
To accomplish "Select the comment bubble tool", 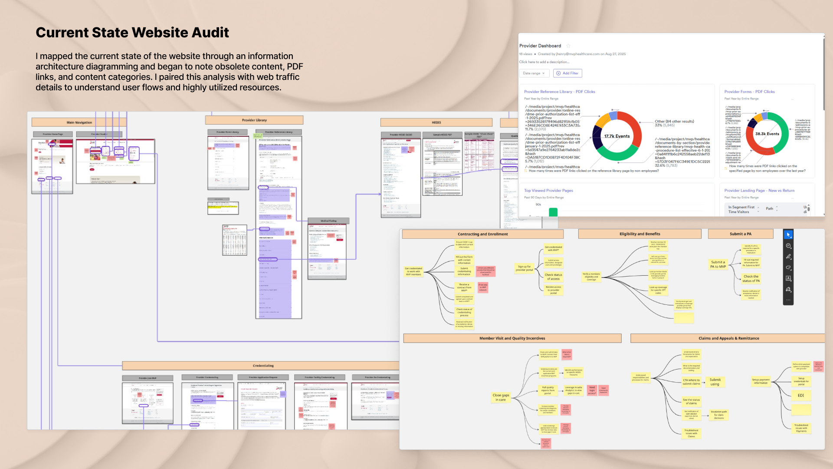I will [788, 246].
